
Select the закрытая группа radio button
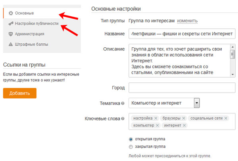coord(131,147)
